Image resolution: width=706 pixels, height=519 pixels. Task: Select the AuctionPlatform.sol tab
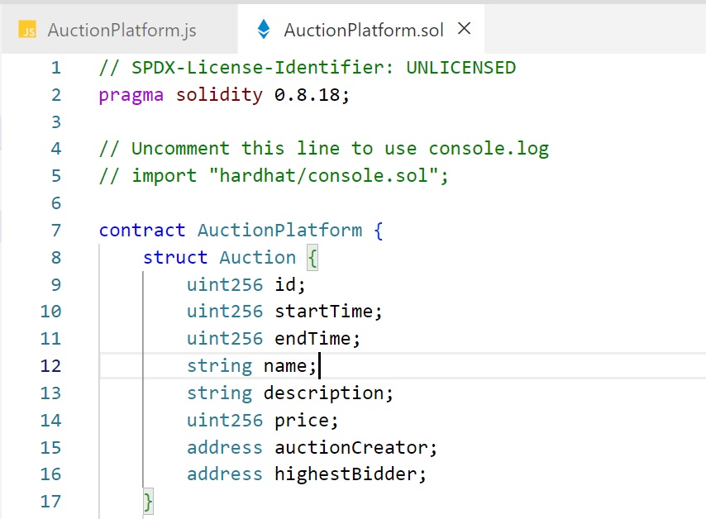coord(363,31)
